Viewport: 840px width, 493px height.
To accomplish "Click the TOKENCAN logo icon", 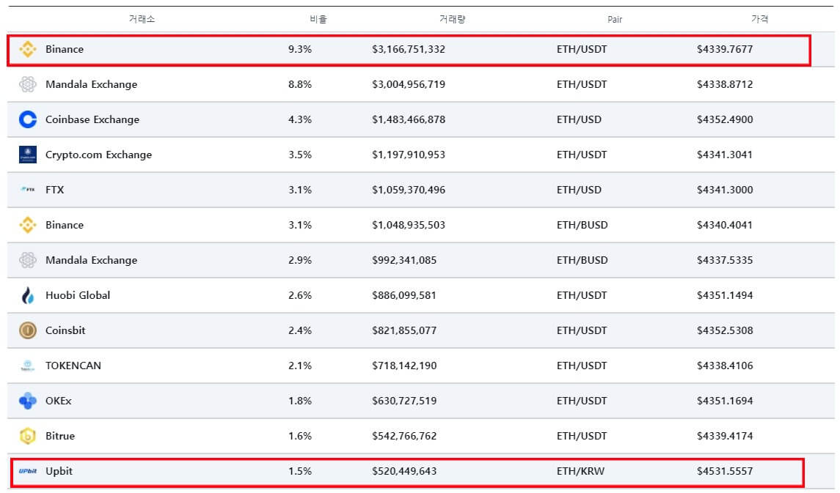I will (x=28, y=366).
